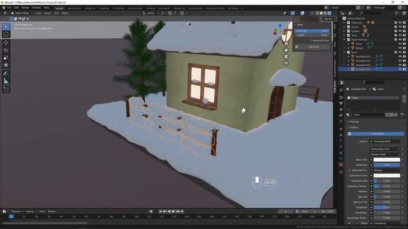
Task: Activate the 3D Cursor tool
Action: (6, 34)
